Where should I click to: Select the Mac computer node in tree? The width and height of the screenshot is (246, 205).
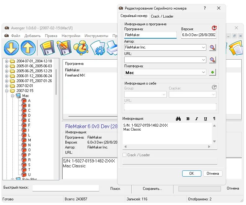click(22, 95)
